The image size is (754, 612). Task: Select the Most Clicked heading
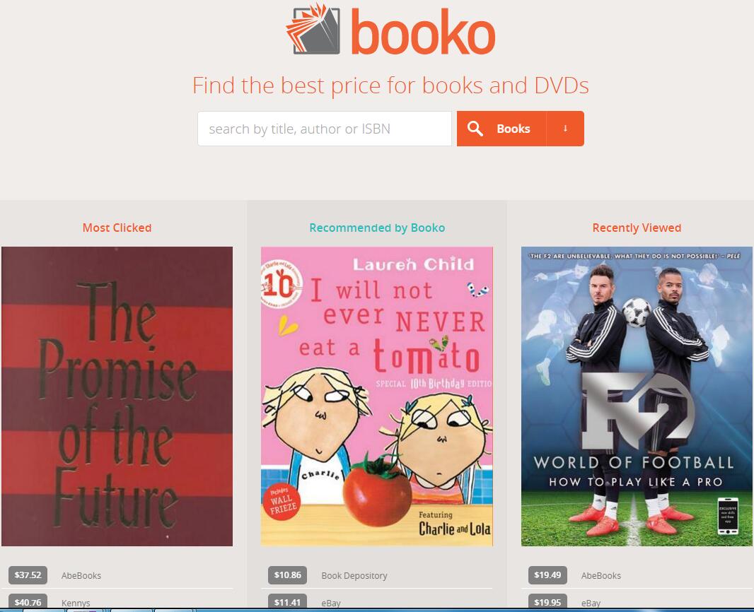point(117,228)
